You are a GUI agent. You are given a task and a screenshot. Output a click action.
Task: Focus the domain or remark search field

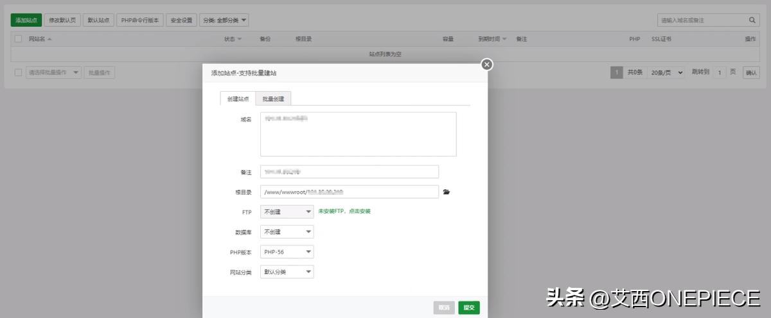pyautogui.click(x=702, y=20)
